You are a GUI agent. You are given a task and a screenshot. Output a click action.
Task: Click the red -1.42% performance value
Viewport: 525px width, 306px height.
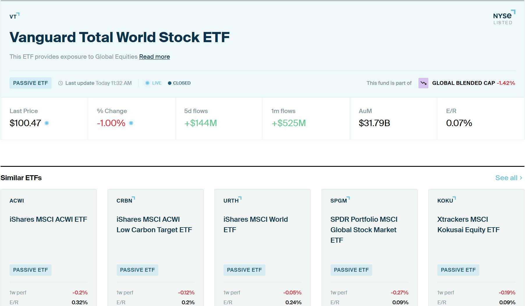click(x=506, y=83)
